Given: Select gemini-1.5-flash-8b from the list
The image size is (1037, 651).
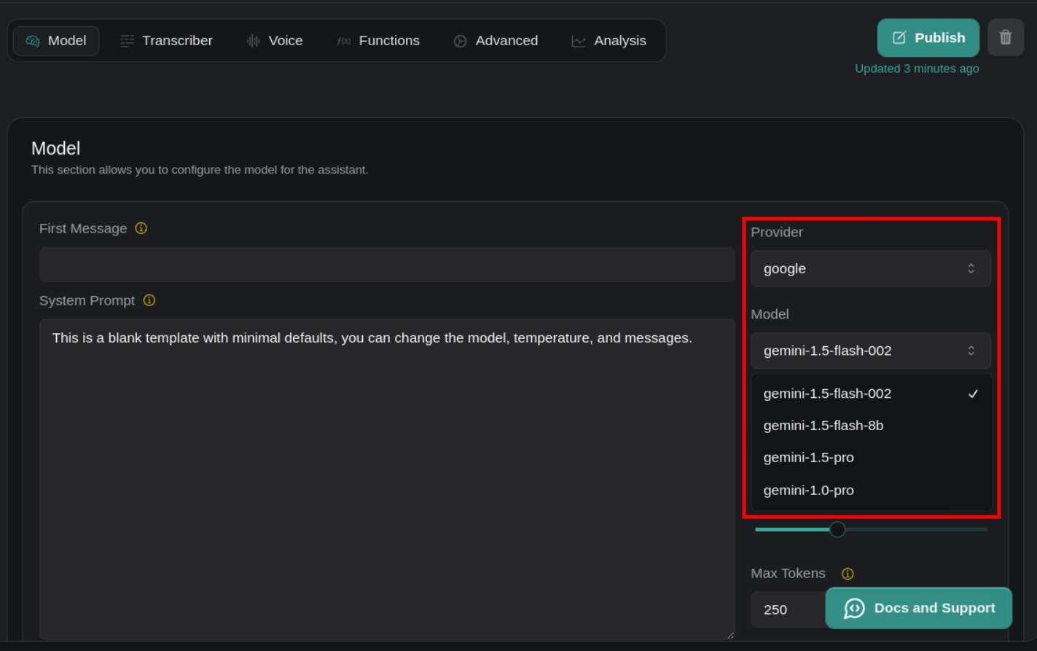Looking at the screenshot, I should pos(823,426).
